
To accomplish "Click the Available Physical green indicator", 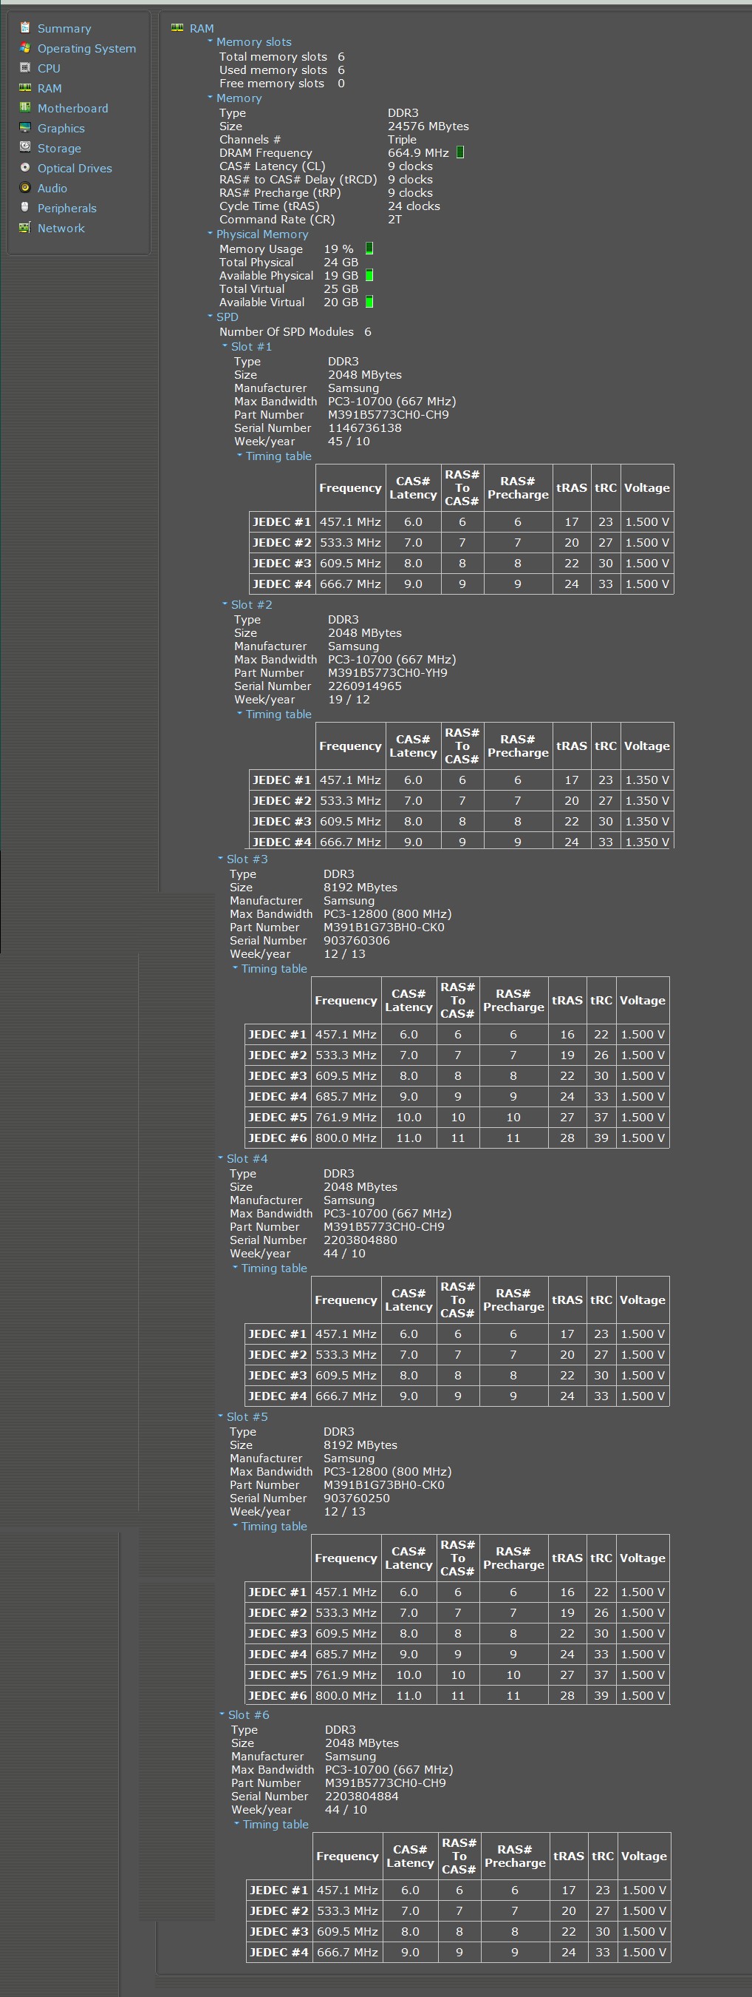I will [x=369, y=275].
